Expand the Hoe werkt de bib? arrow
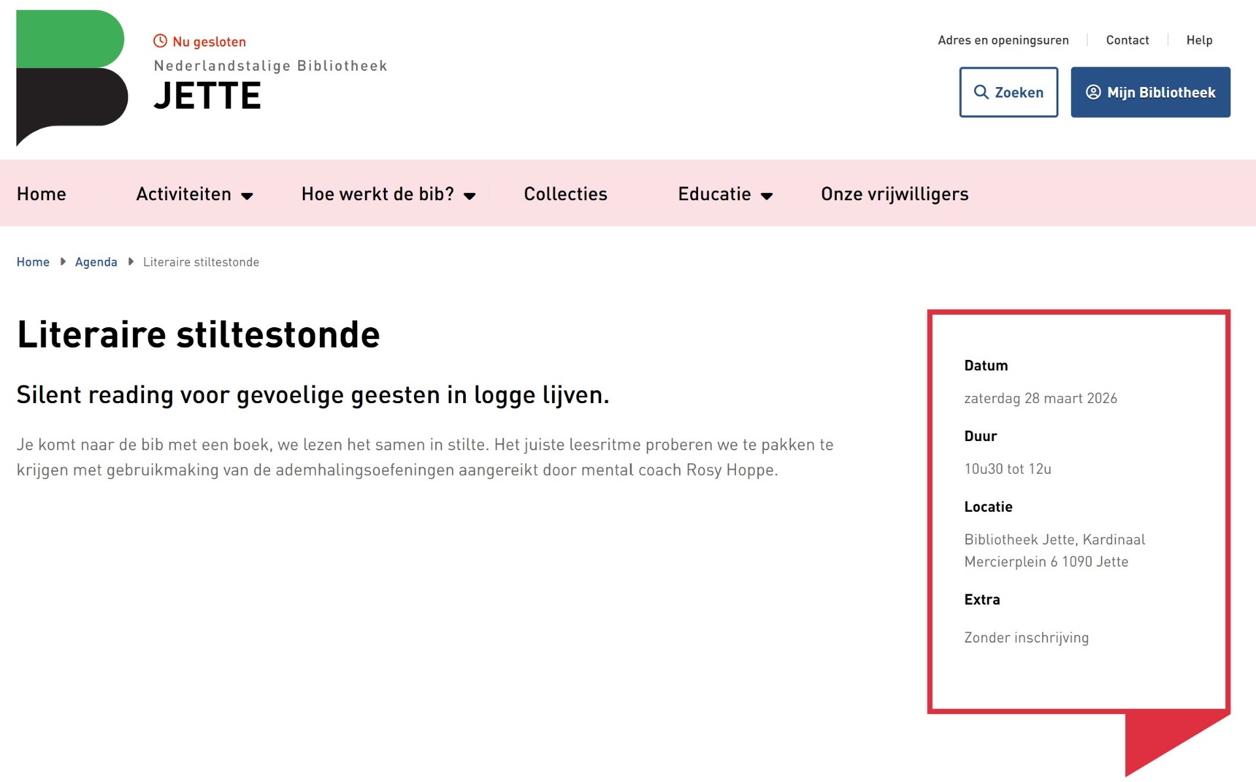Screen dimensions: 1256x782 click(470, 196)
